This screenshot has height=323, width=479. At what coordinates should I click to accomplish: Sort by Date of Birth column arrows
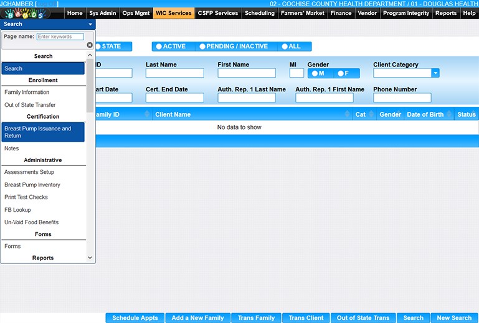[449, 114]
